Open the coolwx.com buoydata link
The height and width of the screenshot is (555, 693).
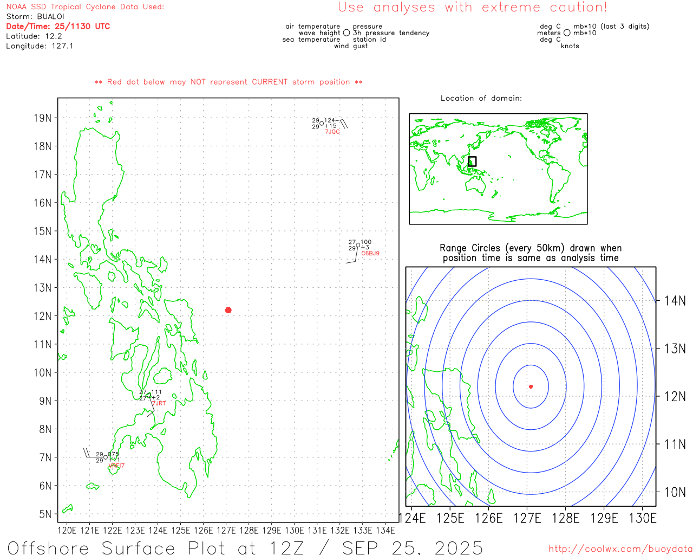620,549
